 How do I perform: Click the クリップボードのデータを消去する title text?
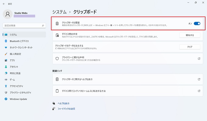click(x=69, y=45)
